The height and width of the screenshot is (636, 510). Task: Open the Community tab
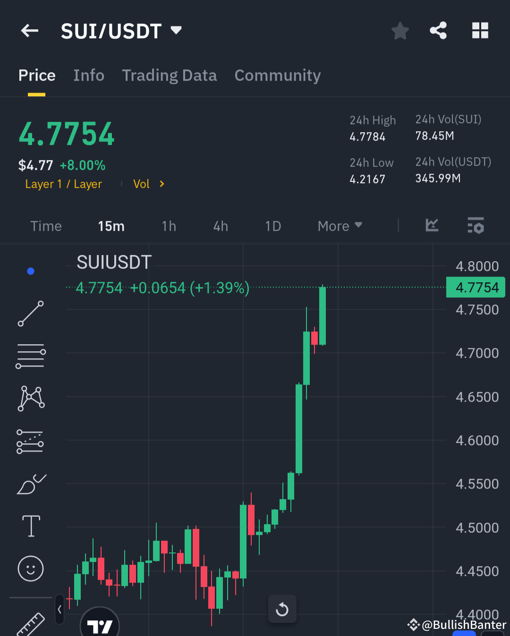[278, 75]
